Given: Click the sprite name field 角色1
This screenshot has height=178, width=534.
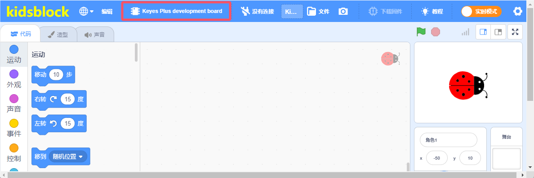Looking at the screenshot, I should click(x=449, y=140).
